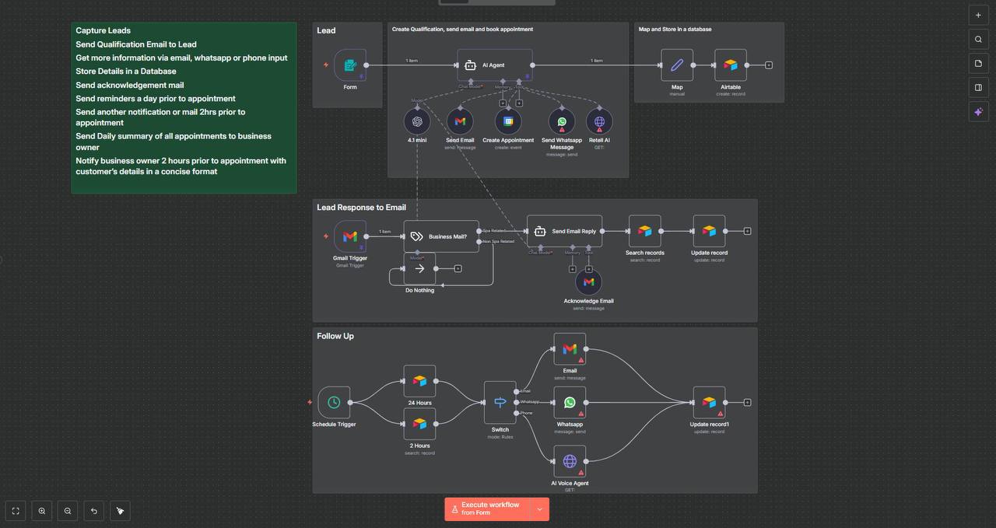Select the Update record Airtable node
Viewport: 996px width, 528px height.
tap(709, 231)
